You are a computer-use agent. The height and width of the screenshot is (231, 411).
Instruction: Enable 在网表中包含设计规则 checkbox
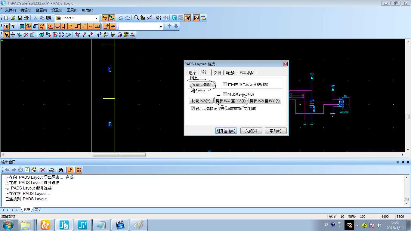[225, 85]
